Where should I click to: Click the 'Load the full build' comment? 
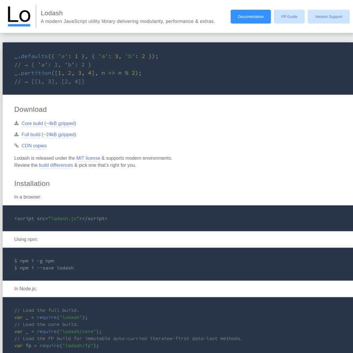47,310
